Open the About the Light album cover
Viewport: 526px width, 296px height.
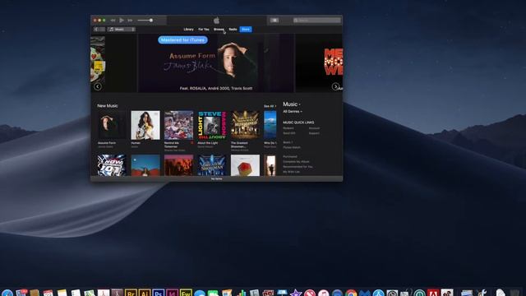212,125
